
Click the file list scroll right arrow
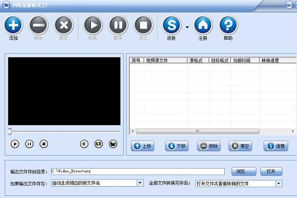(x=293, y=131)
